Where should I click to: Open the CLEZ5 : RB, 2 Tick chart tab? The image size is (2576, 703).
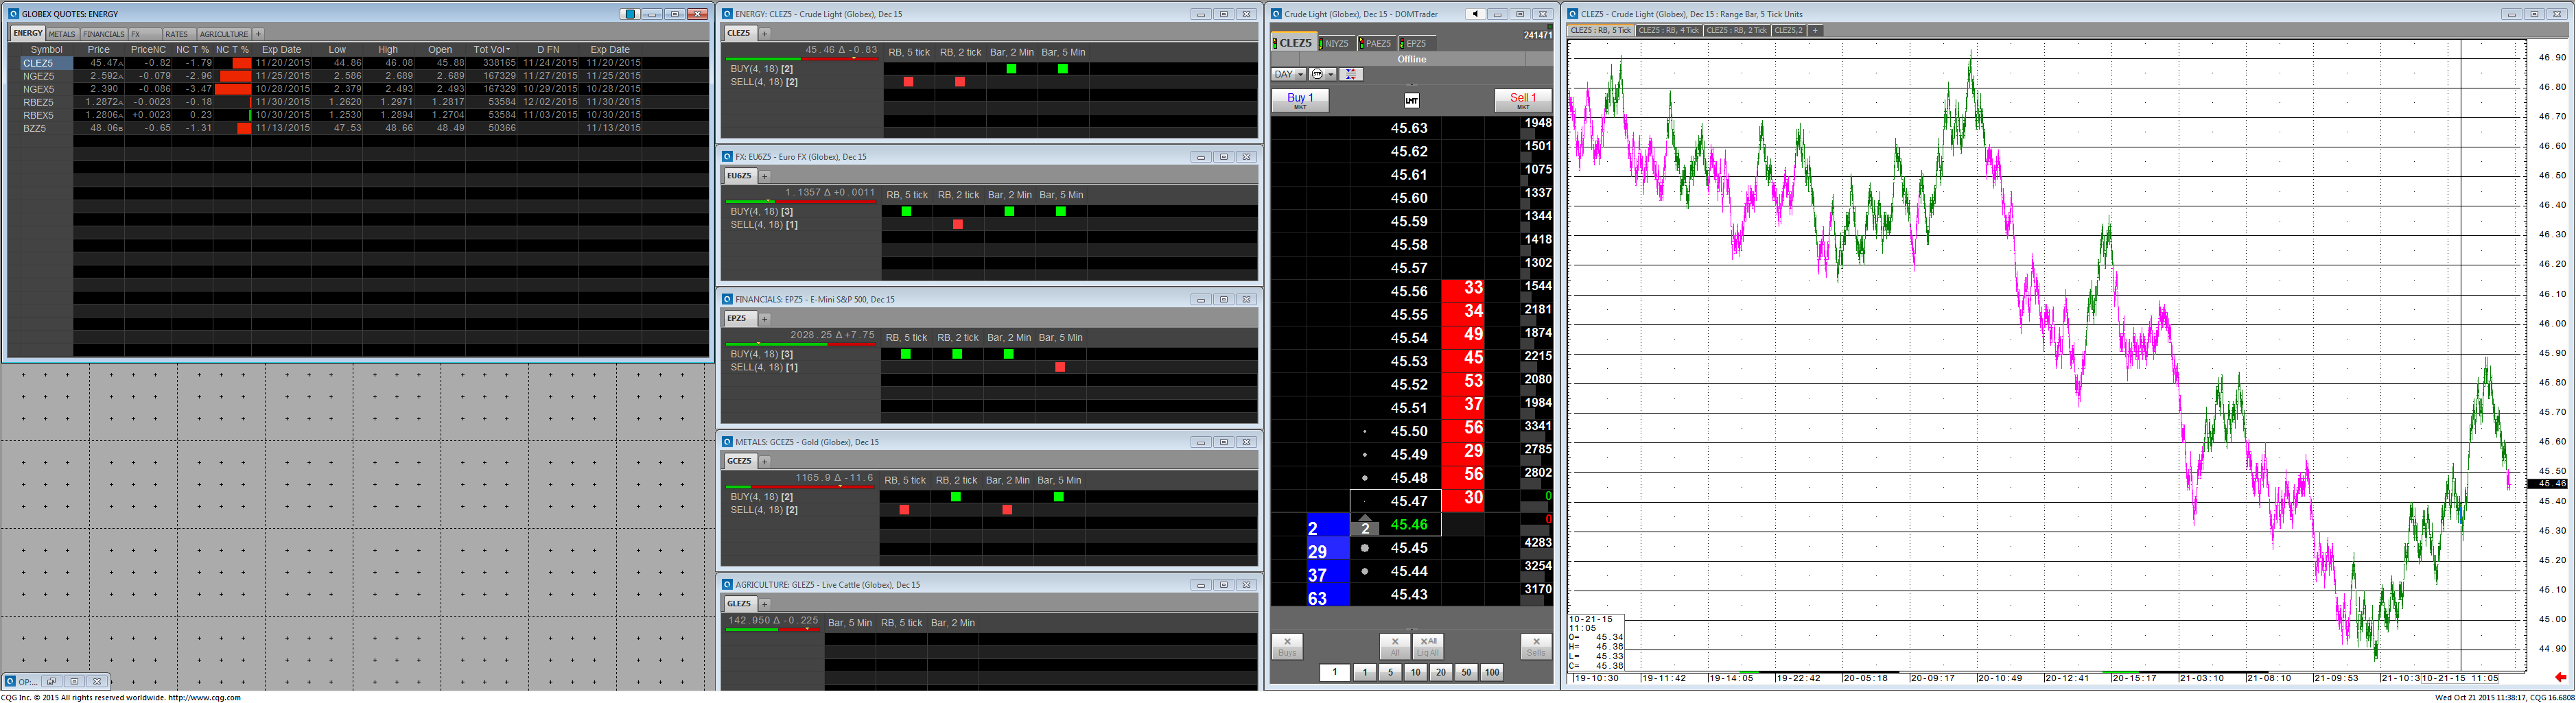(x=1737, y=31)
